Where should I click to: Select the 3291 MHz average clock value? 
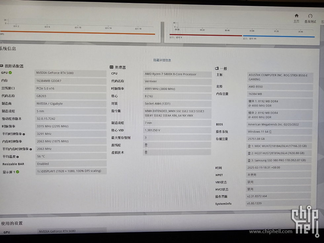tap(71, 134)
